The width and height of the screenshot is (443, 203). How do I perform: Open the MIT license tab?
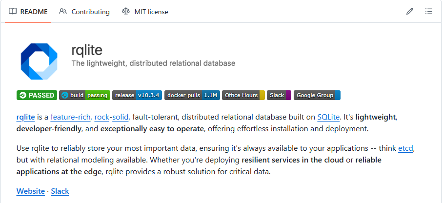145,12
